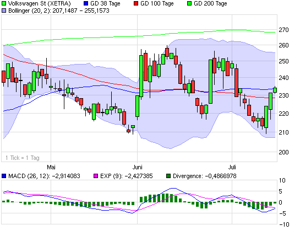Click the 200 price axis label

pos(283,152)
